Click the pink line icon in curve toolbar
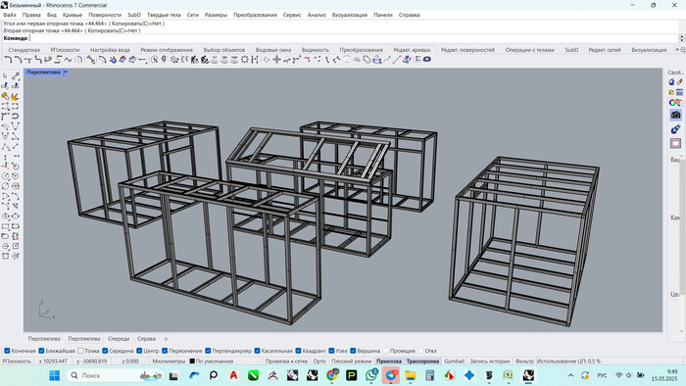This screenshot has height=386, width=686. pyautogui.click(x=397, y=60)
